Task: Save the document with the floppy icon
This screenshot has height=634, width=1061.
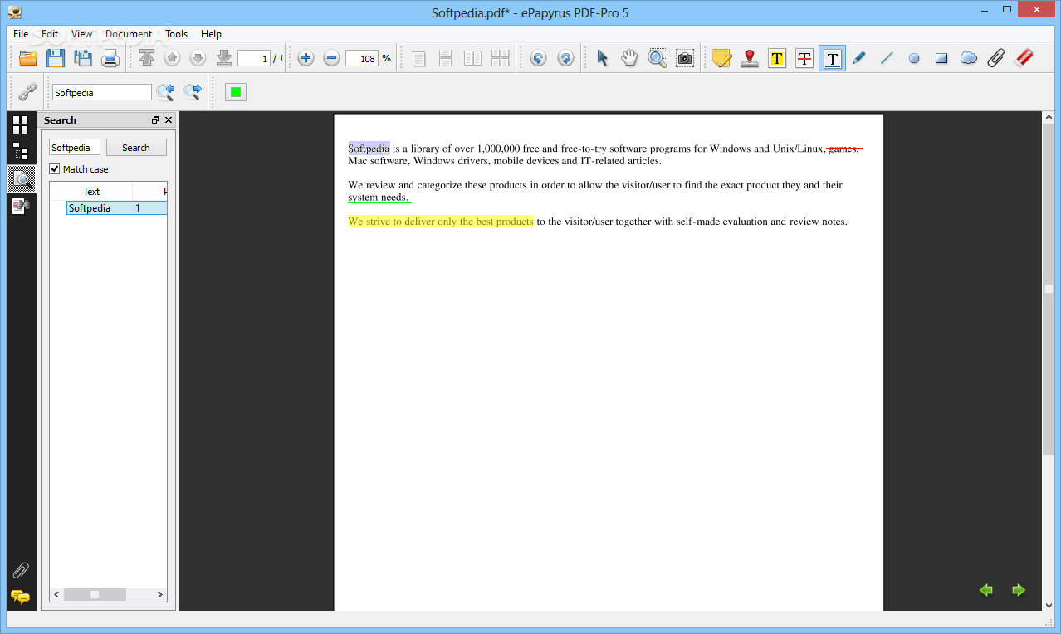Action: [x=56, y=58]
